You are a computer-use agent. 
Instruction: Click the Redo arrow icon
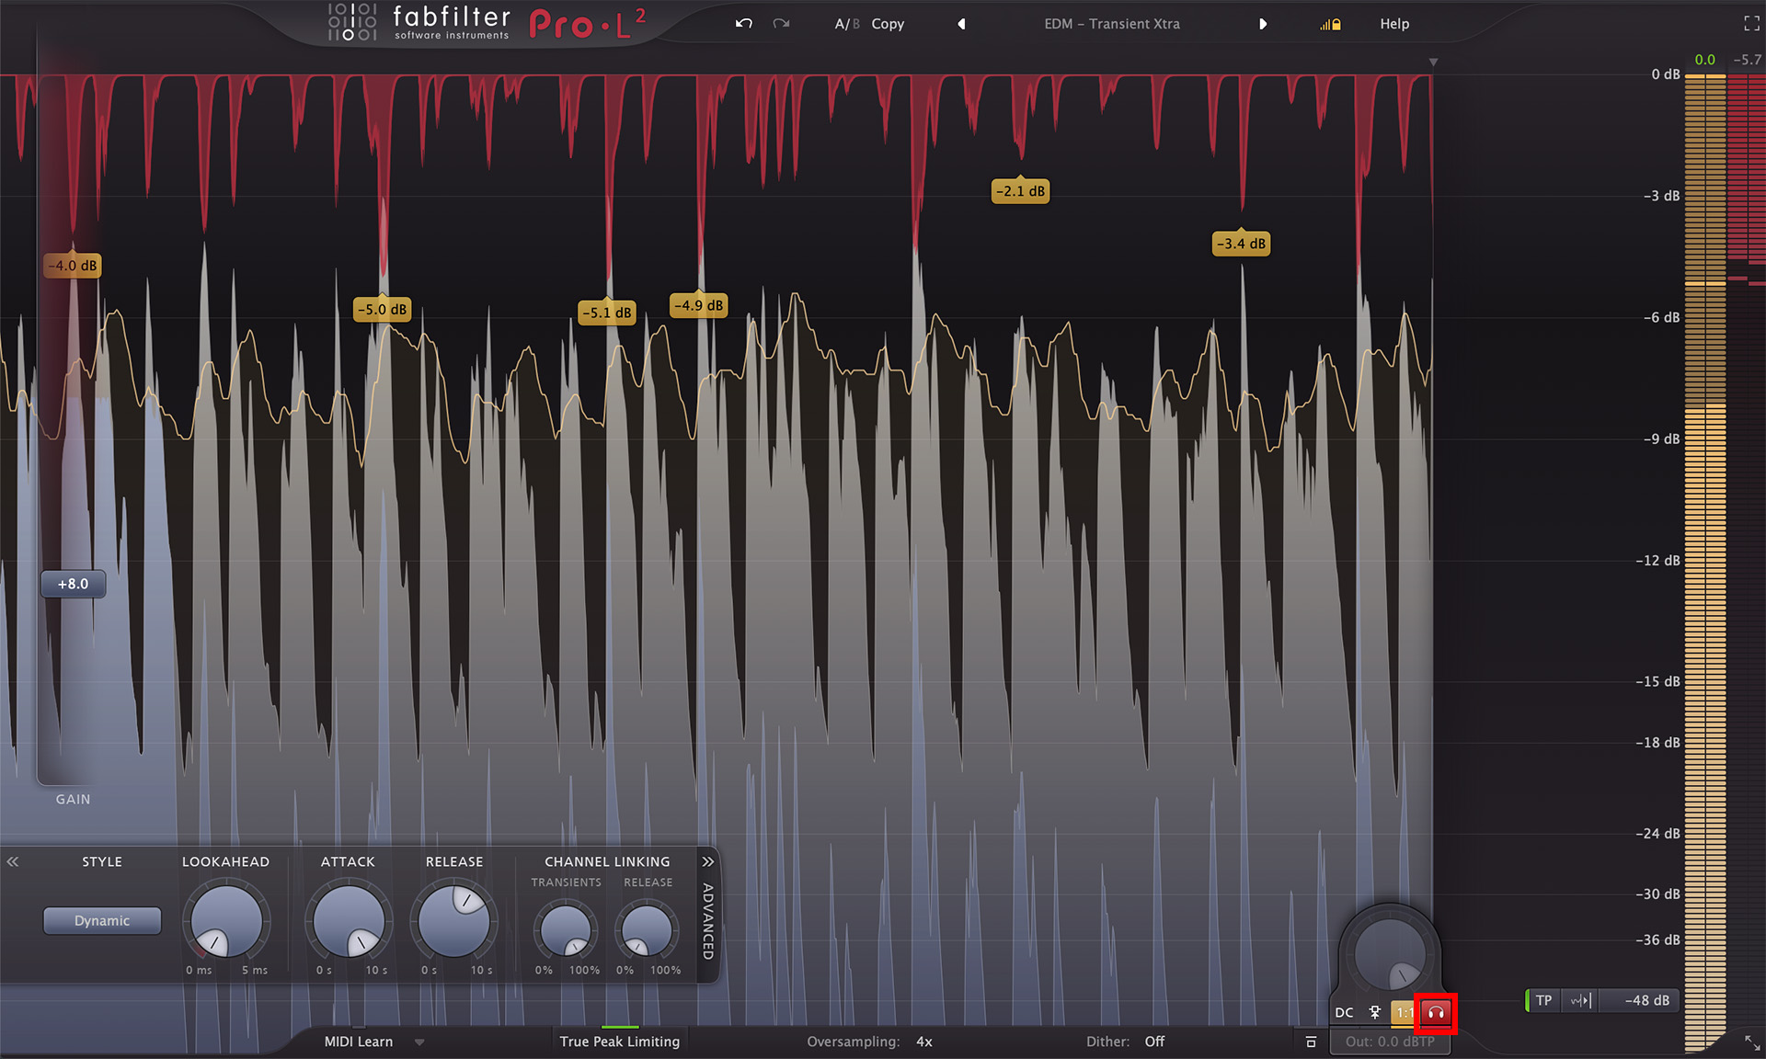[781, 24]
